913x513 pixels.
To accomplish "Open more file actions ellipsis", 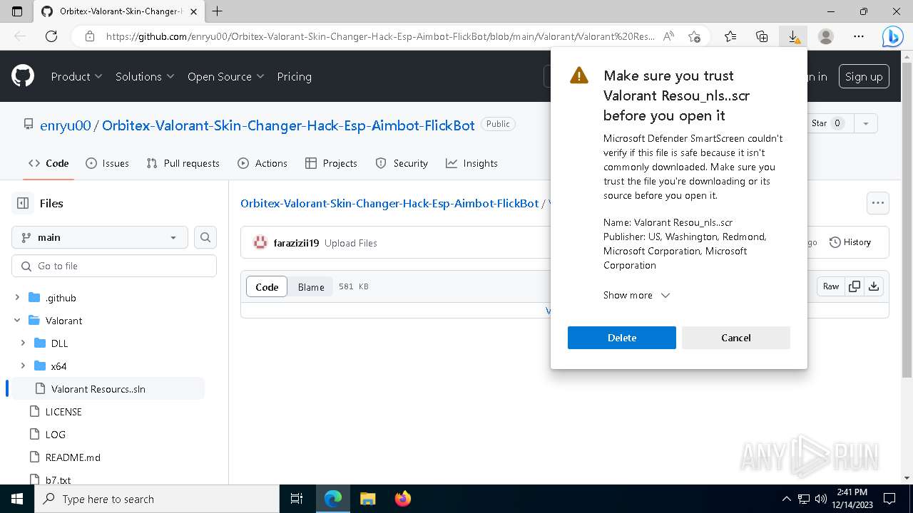I will click(878, 203).
